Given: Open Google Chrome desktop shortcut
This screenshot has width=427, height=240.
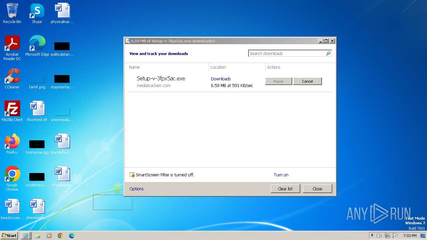Looking at the screenshot, I should (12, 178).
